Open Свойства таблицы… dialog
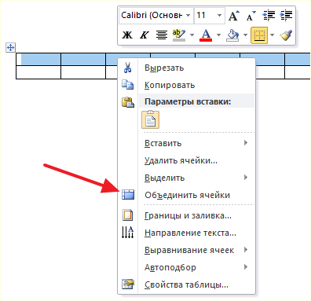This screenshot has height=301, width=311. pos(186,284)
